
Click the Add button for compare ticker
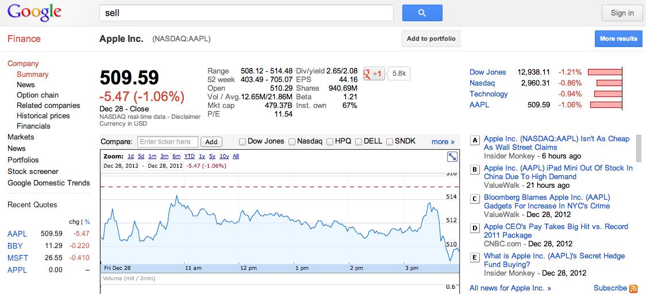coord(212,142)
